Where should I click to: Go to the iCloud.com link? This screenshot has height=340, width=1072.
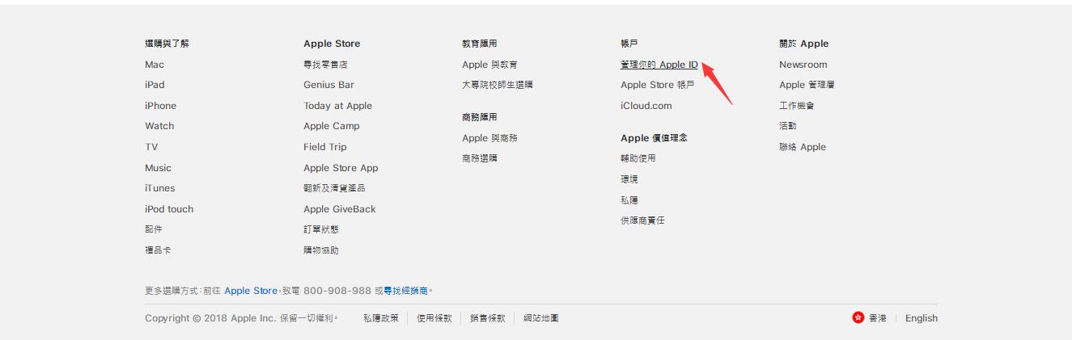tap(646, 106)
